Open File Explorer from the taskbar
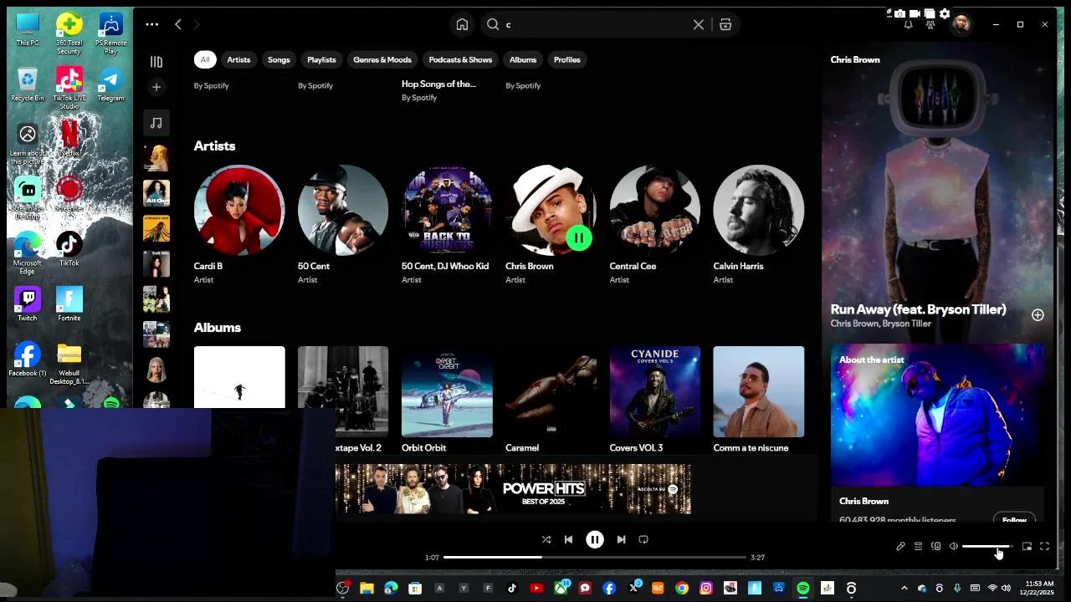This screenshot has width=1071, height=602. coord(366,589)
